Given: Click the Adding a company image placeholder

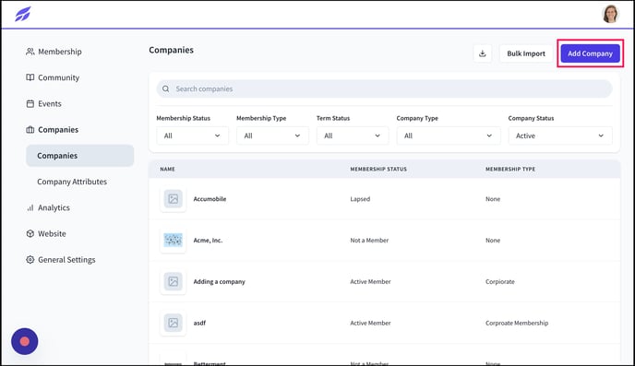Looking at the screenshot, I should [x=173, y=281].
